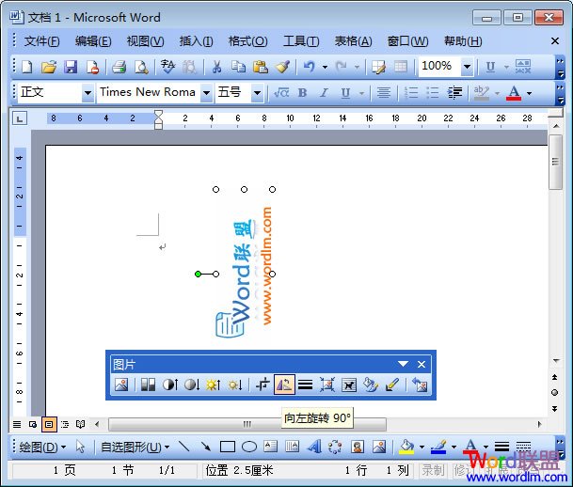Screen dimensions: 573x487
Task: Open Picture toolbar options arrow
Action: 403,364
